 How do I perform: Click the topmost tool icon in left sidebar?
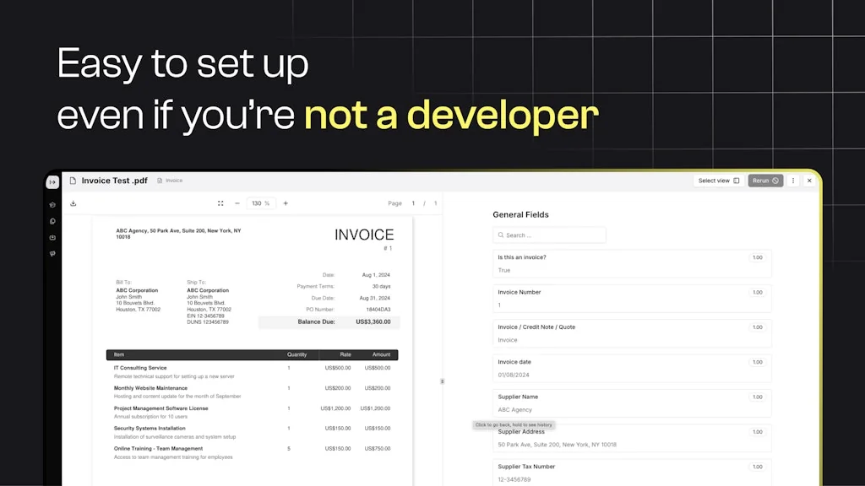[x=52, y=204]
